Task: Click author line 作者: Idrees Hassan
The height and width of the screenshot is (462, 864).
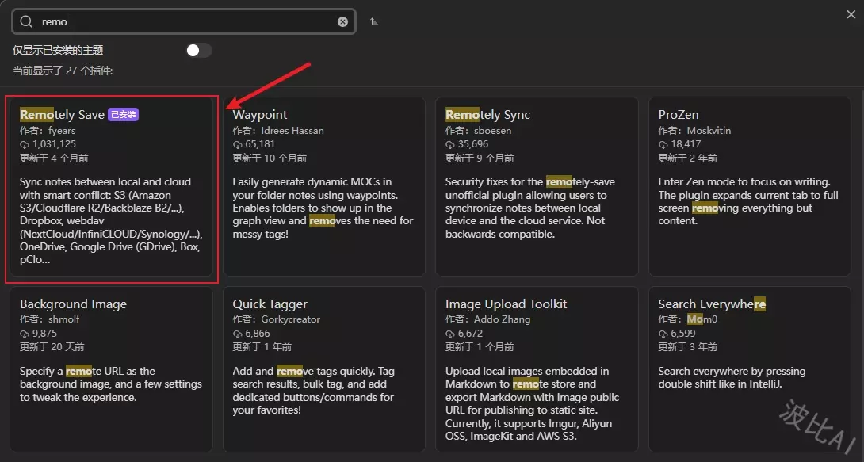Action: click(x=278, y=131)
